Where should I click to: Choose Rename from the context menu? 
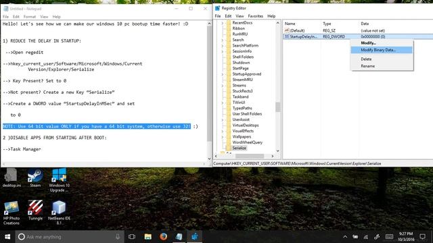382,66
